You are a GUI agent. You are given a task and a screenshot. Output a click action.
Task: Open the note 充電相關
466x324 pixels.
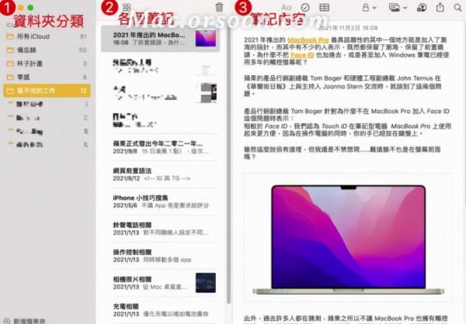[161, 310]
